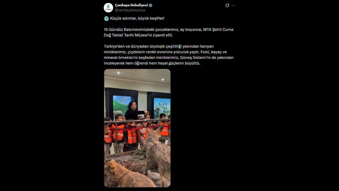Visit the @cankayabelediye handle link
The height and width of the screenshot is (191, 339).
tap(130, 10)
